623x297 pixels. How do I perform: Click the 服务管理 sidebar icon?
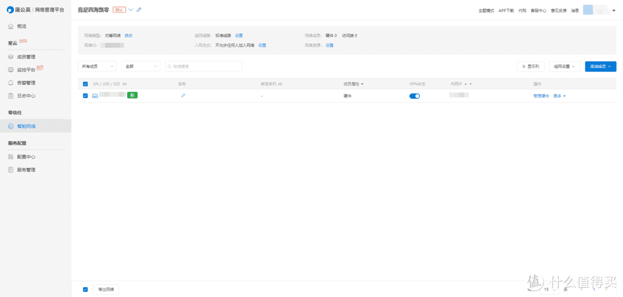(x=11, y=170)
